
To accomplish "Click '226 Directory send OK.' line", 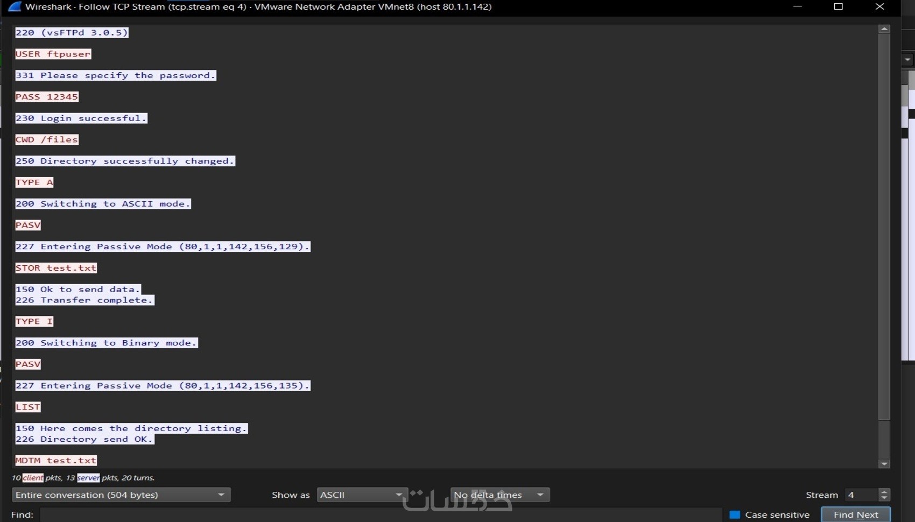I will tap(85, 439).
